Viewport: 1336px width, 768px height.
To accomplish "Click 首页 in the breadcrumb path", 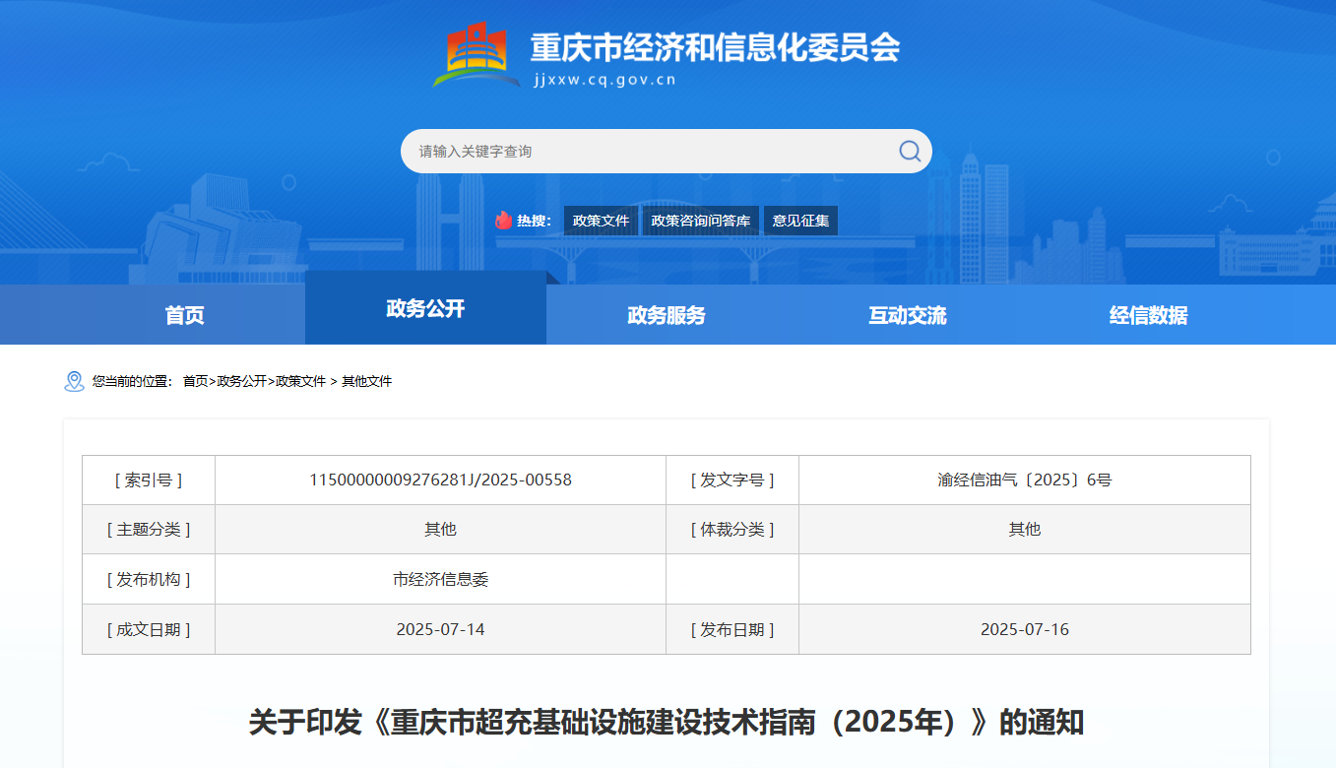I will click(x=195, y=381).
